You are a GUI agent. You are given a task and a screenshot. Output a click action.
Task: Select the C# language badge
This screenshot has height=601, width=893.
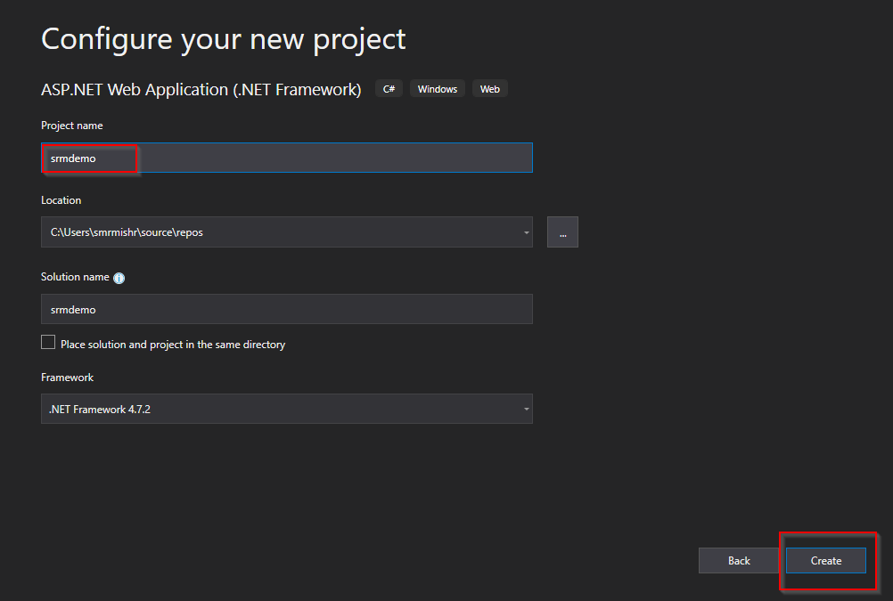[388, 88]
